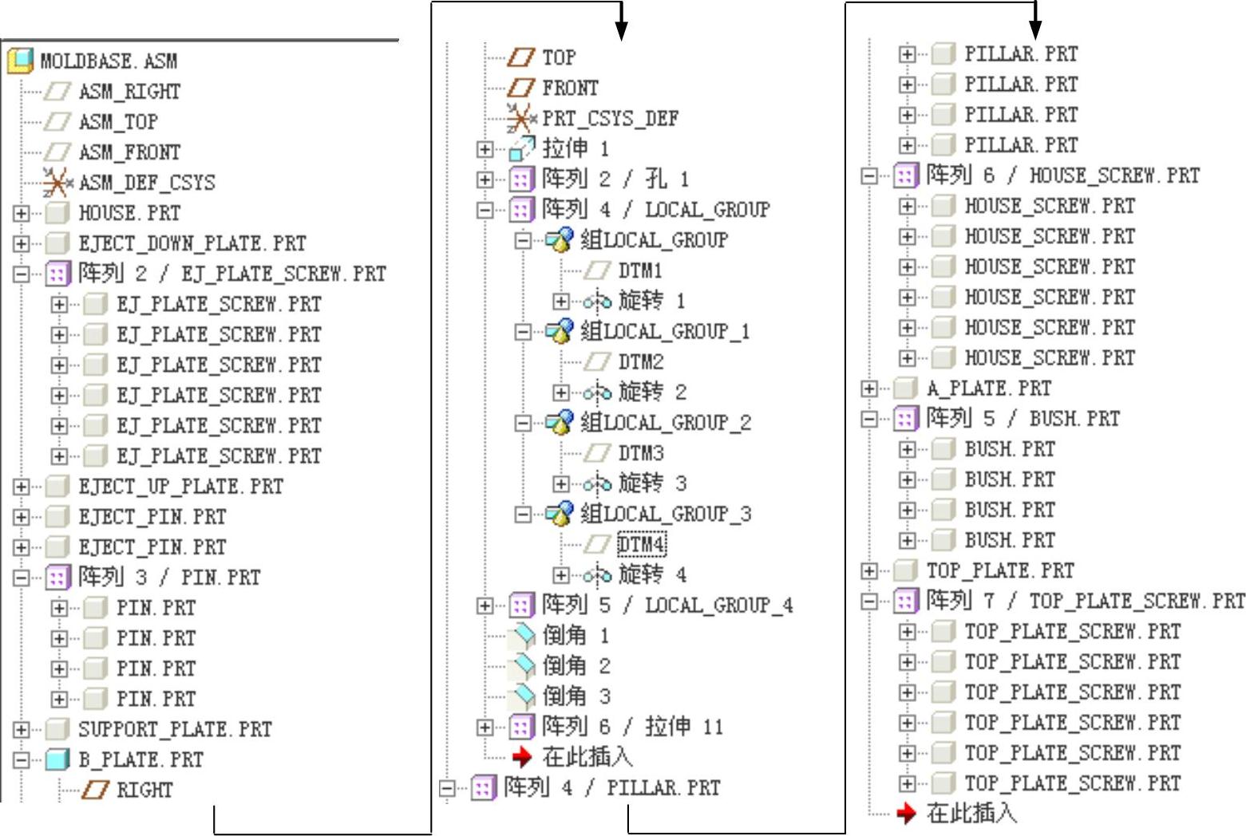Select the highlighted DTM4 datum item
This screenshot has width=1246, height=836.
[641, 545]
